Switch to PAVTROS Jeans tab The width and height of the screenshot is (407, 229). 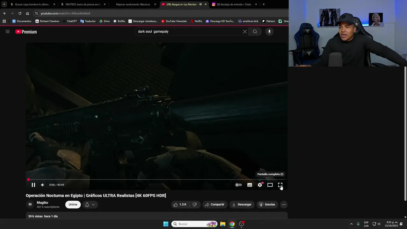pyautogui.click(x=83, y=4)
